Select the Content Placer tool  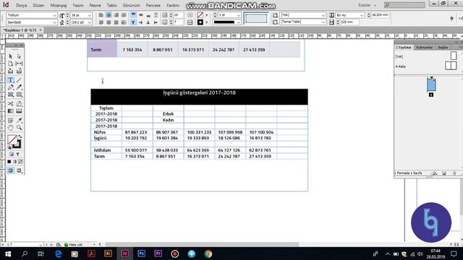click(x=19, y=71)
